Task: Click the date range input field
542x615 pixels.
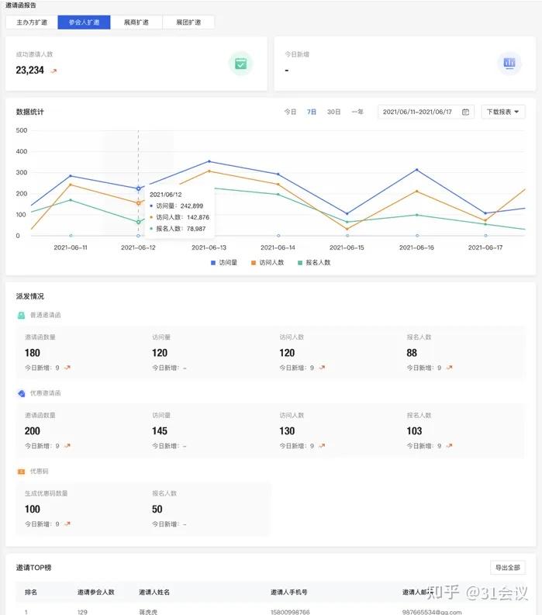Action: (426, 112)
